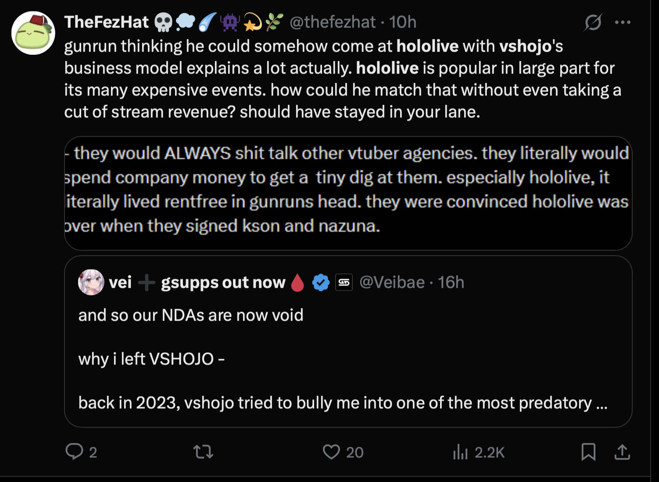Viewport: 659px width, 482px height.
Task: Click the blue verified badge next to vei
Action: point(321,283)
